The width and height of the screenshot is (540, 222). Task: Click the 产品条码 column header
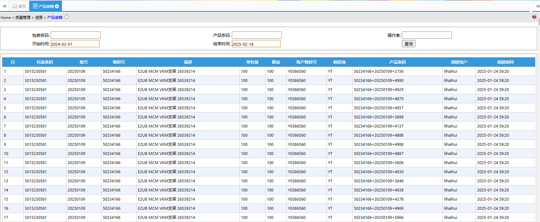click(398, 62)
